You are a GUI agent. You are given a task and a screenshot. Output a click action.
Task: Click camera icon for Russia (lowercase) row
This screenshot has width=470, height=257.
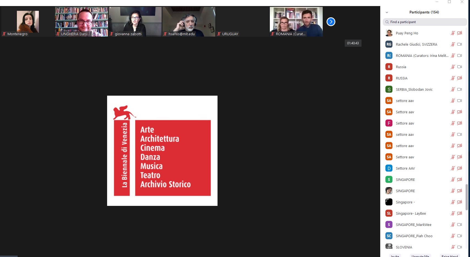pyautogui.click(x=460, y=67)
